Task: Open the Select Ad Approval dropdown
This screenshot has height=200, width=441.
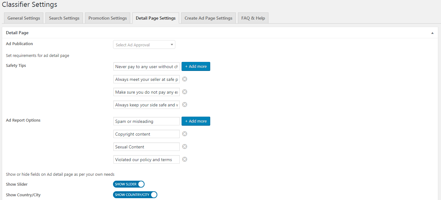Action: pyautogui.click(x=144, y=45)
